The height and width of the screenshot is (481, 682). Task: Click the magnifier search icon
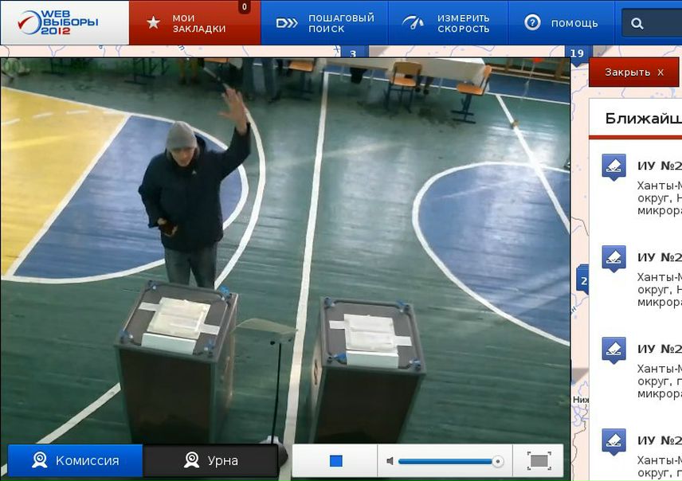pyautogui.click(x=637, y=24)
